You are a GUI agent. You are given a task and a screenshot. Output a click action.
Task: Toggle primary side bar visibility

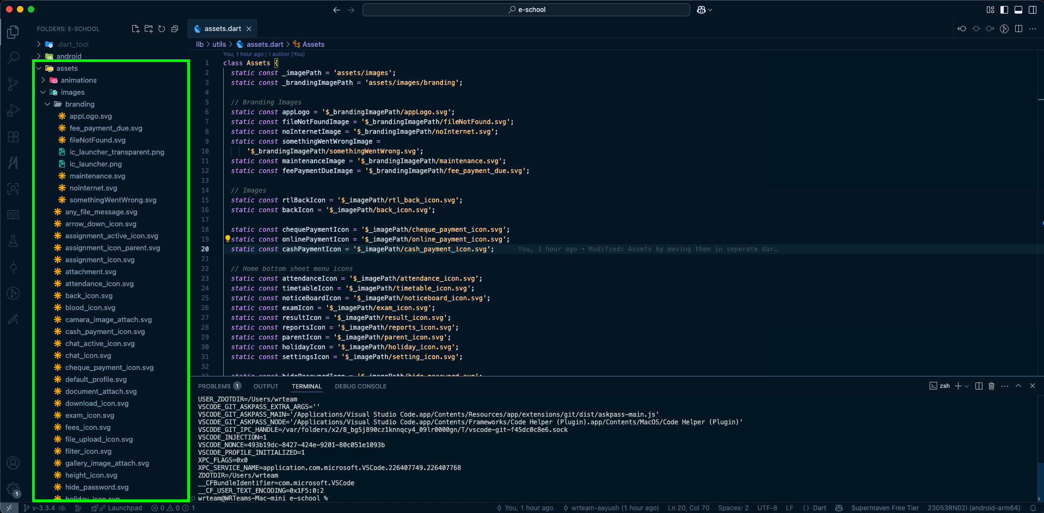1004,10
